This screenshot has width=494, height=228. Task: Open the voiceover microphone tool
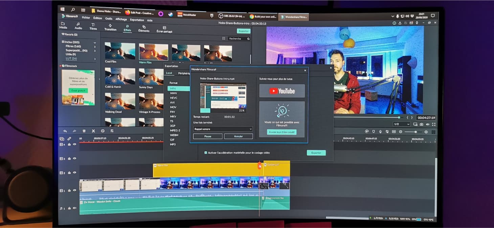380,131
